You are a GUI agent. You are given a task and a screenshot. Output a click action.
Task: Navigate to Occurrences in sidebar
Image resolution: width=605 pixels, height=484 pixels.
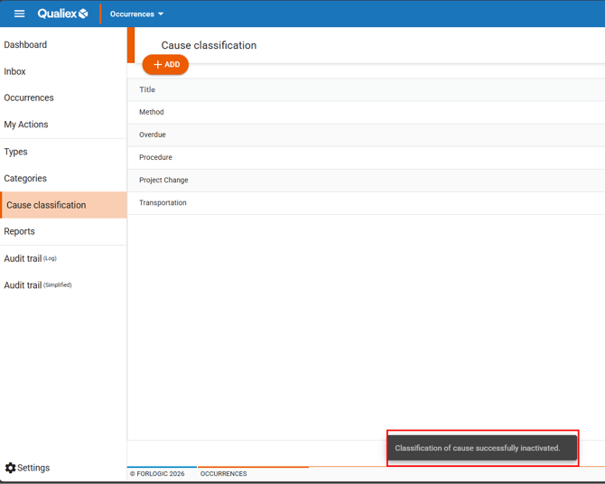(29, 98)
